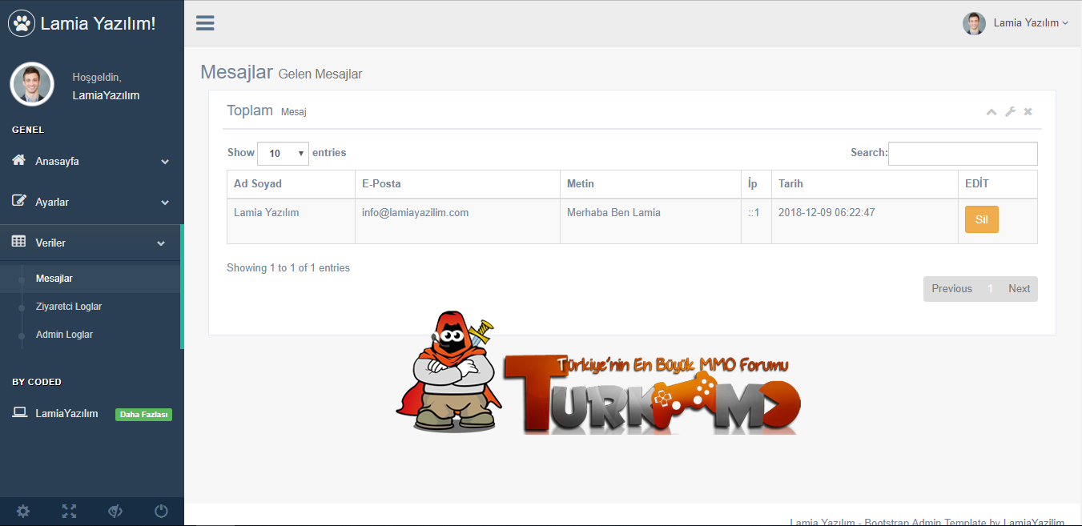This screenshot has width=1082, height=526.
Task: Click the Turkmmo forum banner image
Action: (x=599, y=373)
